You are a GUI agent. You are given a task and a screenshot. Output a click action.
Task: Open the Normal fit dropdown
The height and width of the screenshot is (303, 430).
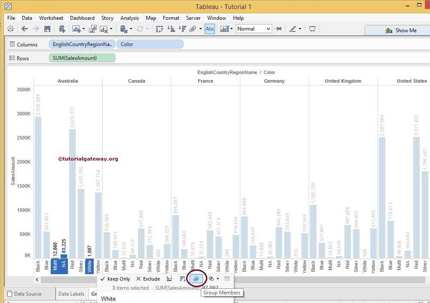pos(268,29)
